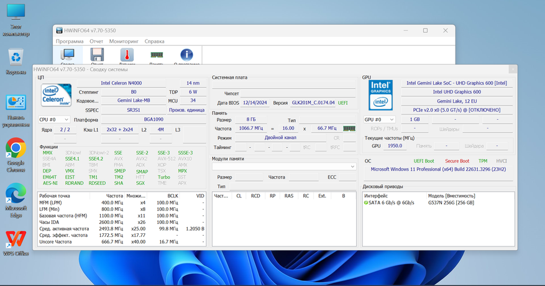The width and height of the screenshot is (545, 286).
Task: Open the GPU #0 selector dropdown
Action: [379, 119]
